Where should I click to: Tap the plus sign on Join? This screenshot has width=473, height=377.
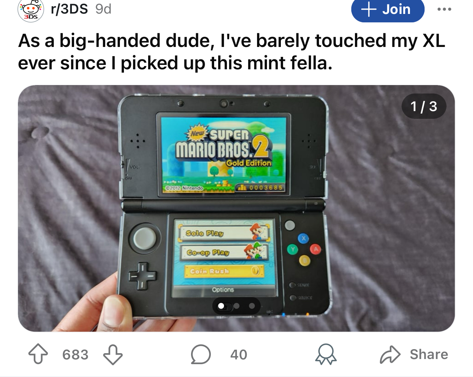coord(369,10)
